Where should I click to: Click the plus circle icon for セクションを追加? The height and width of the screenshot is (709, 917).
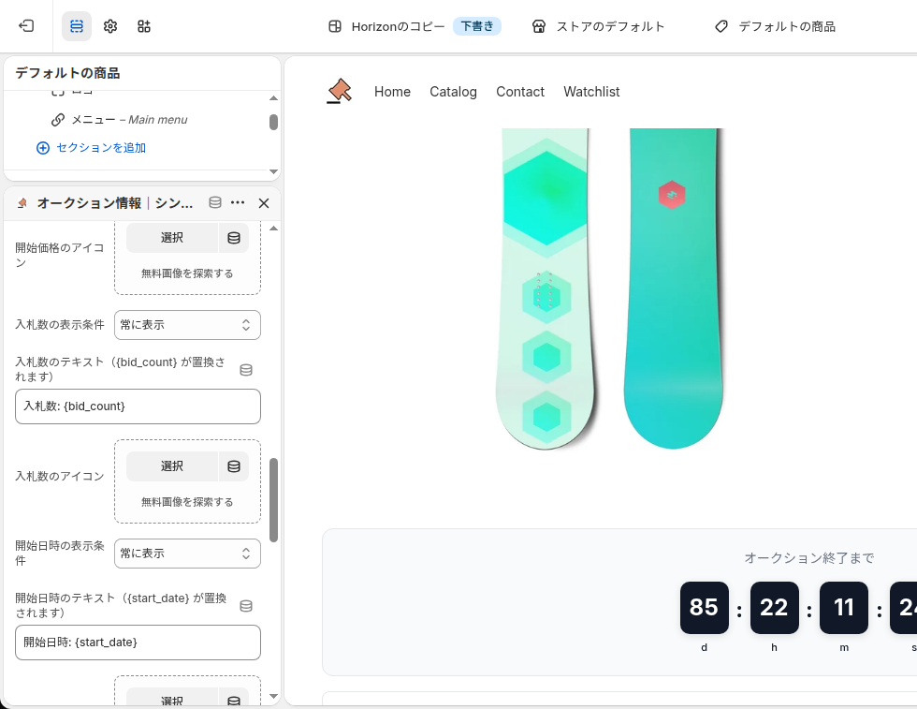pos(43,148)
